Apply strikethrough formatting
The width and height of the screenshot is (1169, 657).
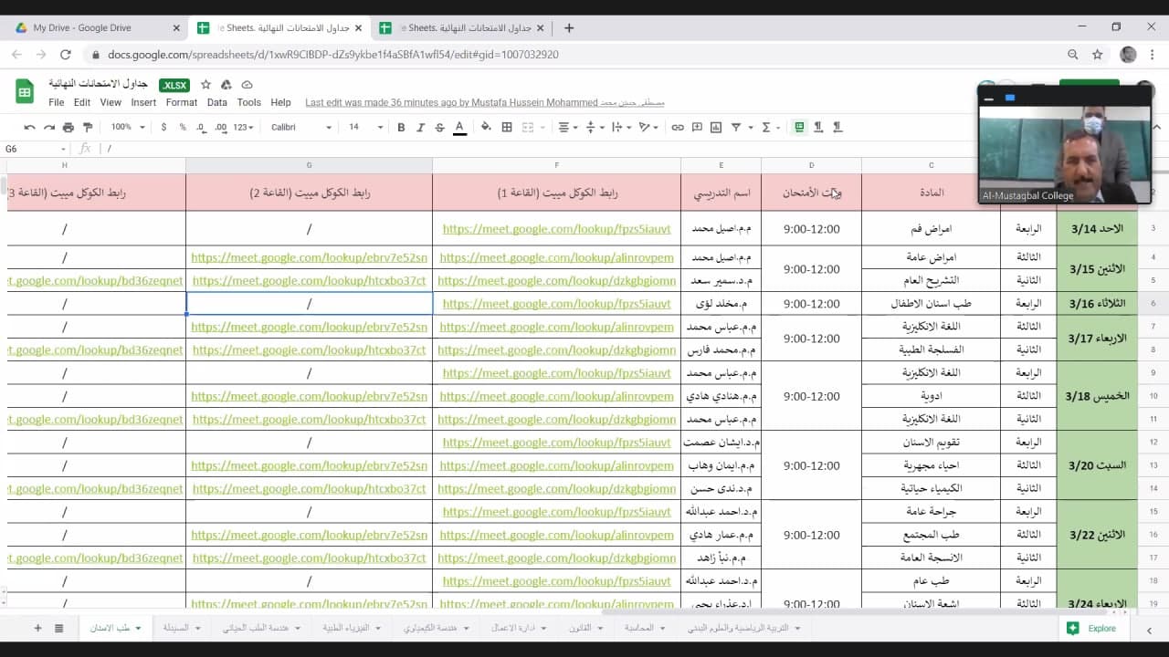[439, 127]
